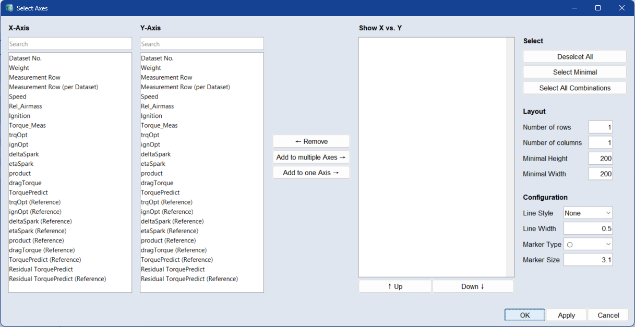
Task: Select Speed in the X-Axis list
Action: (18, 96)
